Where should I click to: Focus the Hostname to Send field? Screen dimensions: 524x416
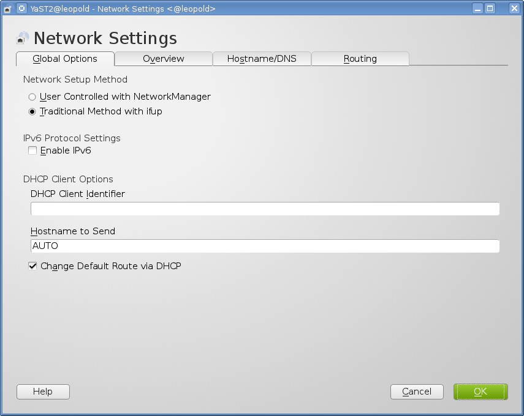click(265, 246)
